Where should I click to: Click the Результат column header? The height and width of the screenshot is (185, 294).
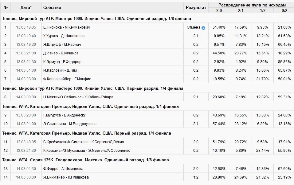click(x=196, y=7)
